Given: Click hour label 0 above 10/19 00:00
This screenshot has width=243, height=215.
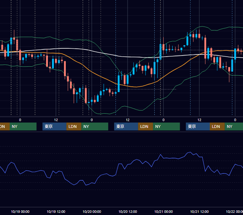Looking at the screenshot, I should pyautogui.click(x=20, y=120).
